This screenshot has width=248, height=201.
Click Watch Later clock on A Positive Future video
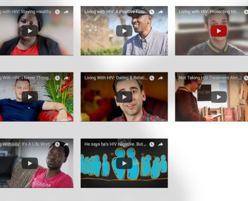coord(152,12)
